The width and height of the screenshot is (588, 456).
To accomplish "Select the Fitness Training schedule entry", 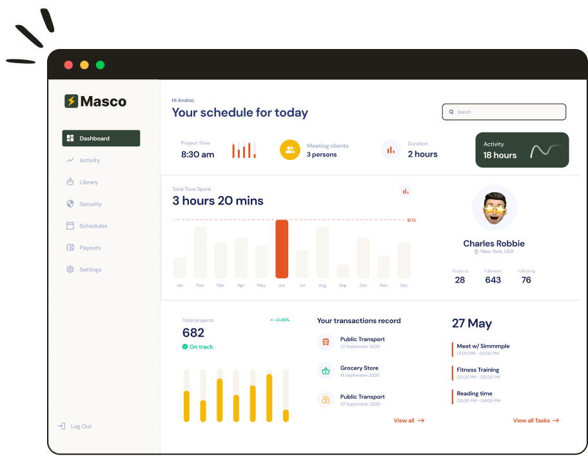I will pyautogui.click(x=478, y=373).
